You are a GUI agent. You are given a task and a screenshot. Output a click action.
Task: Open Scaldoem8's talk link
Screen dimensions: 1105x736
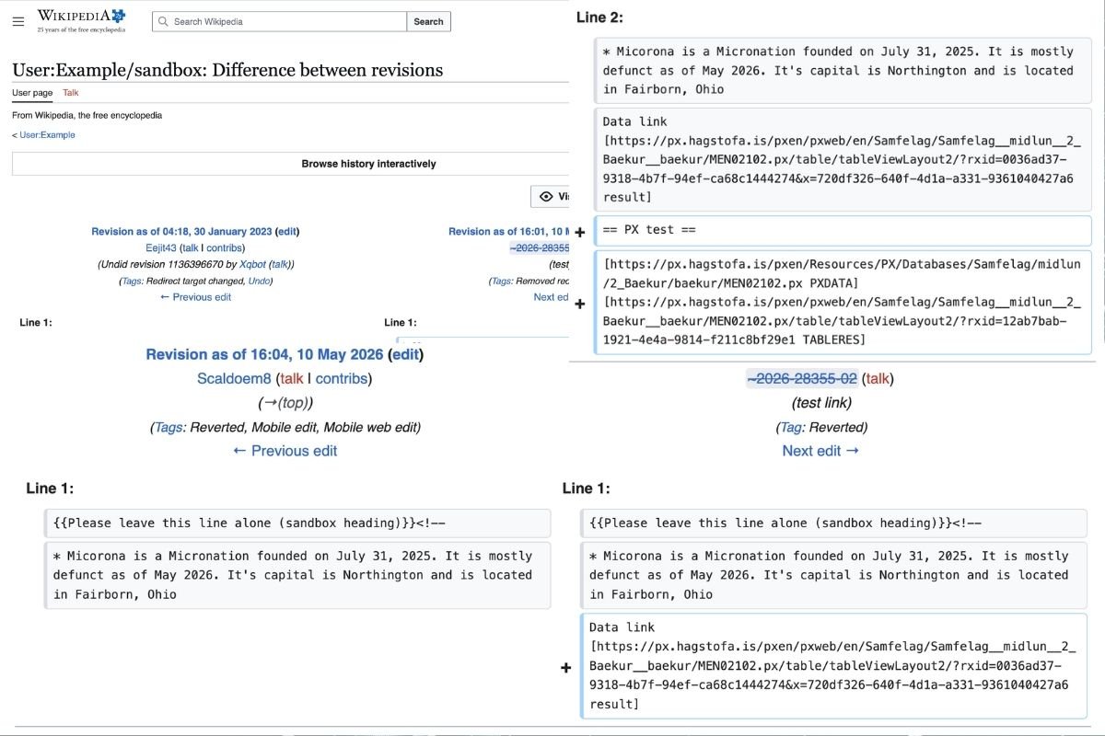click(x=292, y=378)
